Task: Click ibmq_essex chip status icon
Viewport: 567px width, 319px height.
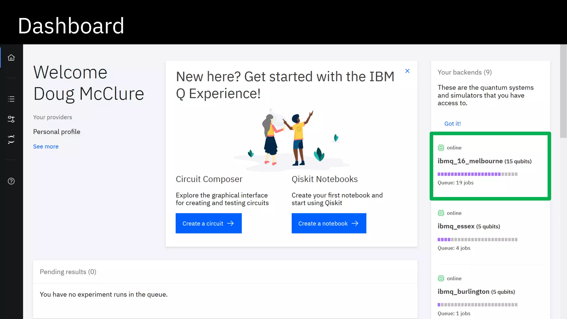Action: pyautogui.click(x=441, y=213)
